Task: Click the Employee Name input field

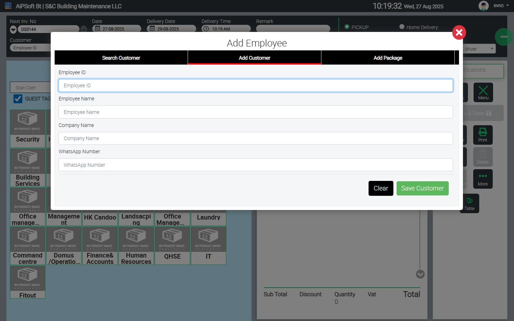Action: click(255, 112)
